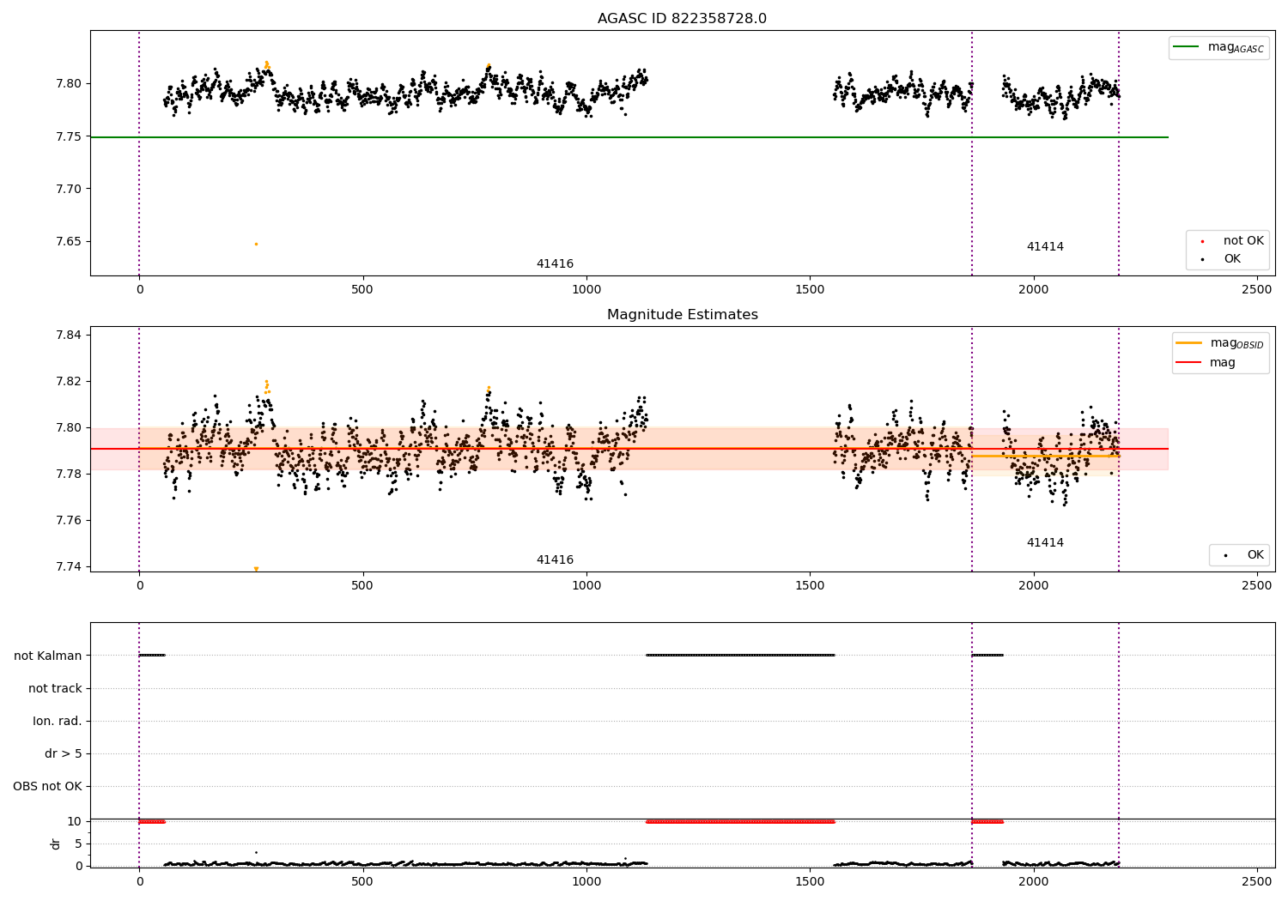1288x901 pixels.
Task: Click the outlier point near 7.65 in top plot
Action: tap(256, 244)
